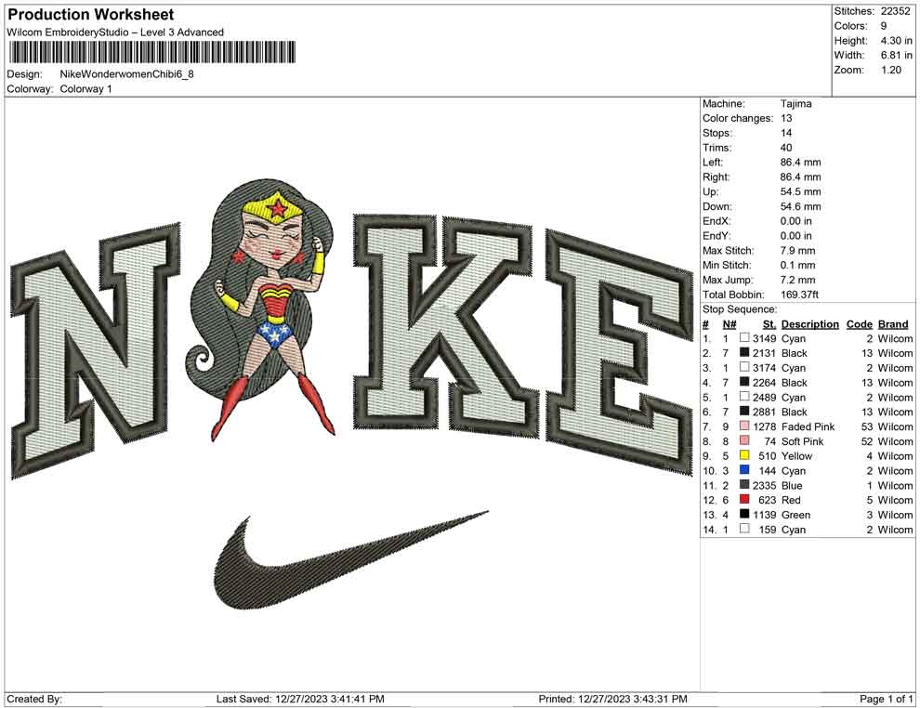Screen dimensions: 920x708
Task: Click the Red swatch in stop 12
Action: (x=744, y=499)
